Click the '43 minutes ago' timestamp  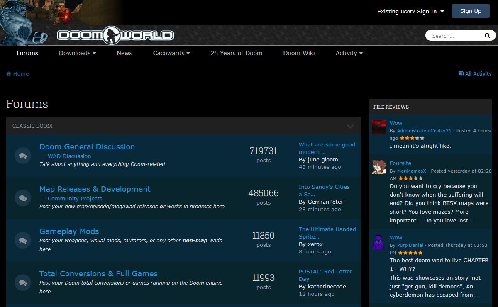point(320,167)
